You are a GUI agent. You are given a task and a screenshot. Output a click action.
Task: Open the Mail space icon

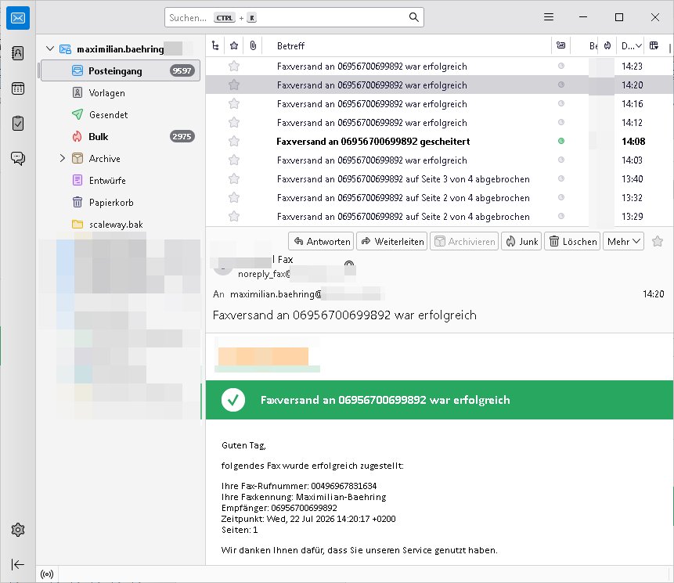[x=18, y=18]
